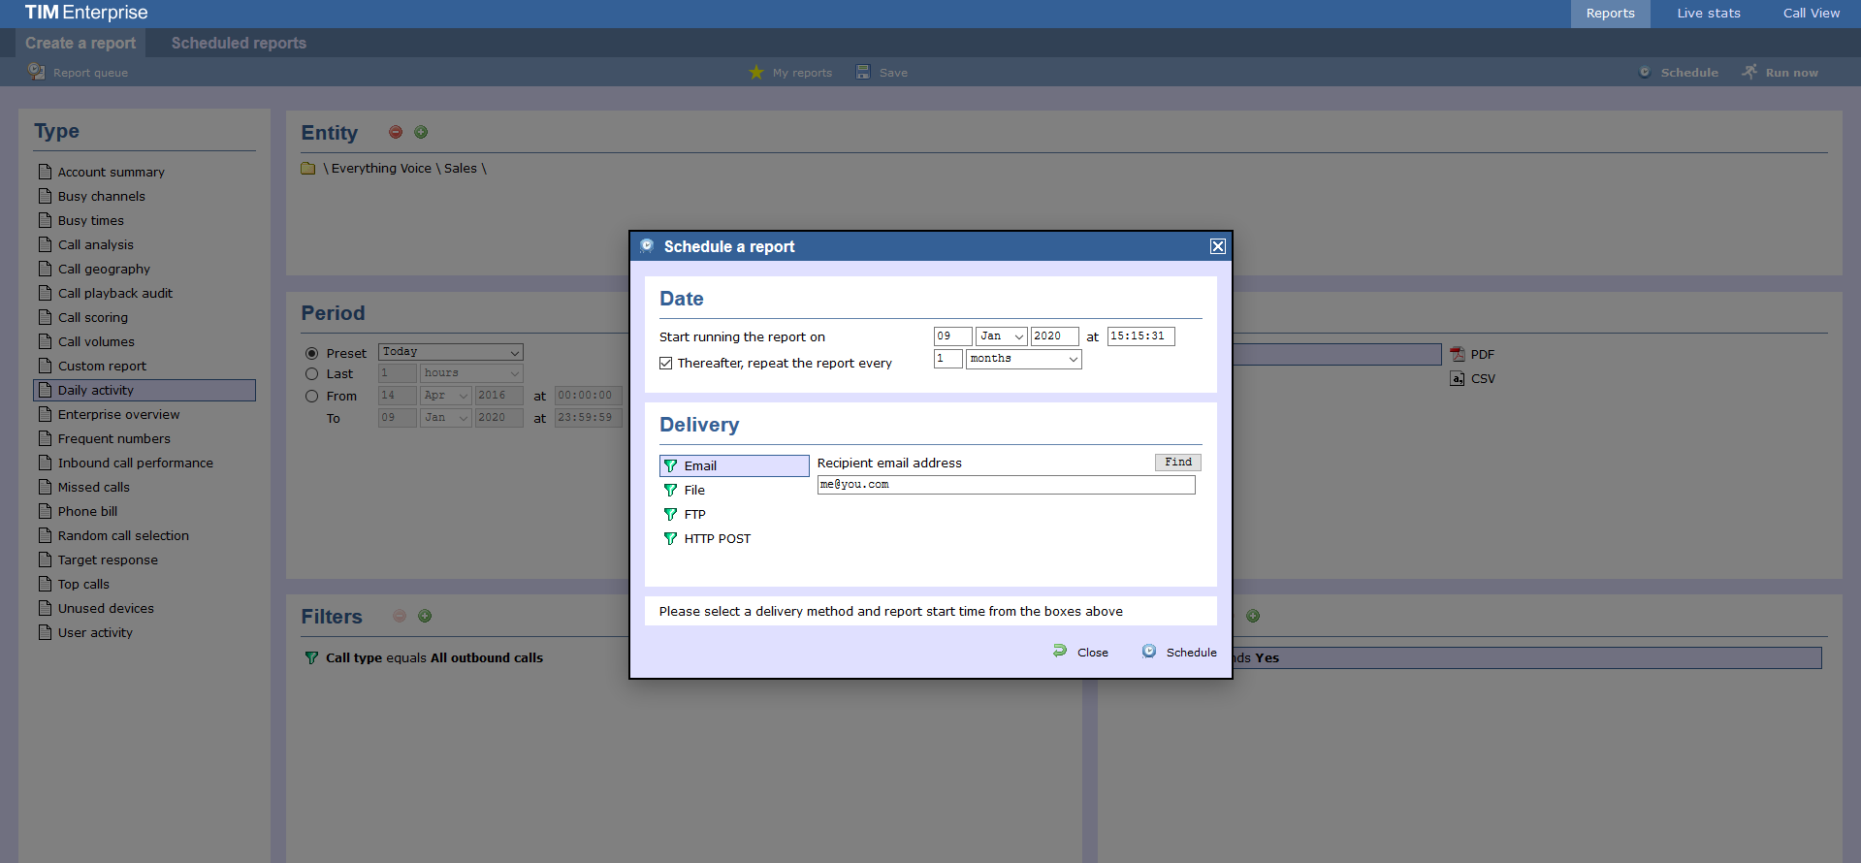Click the repeat interval number field

click(x=948, y=359)
